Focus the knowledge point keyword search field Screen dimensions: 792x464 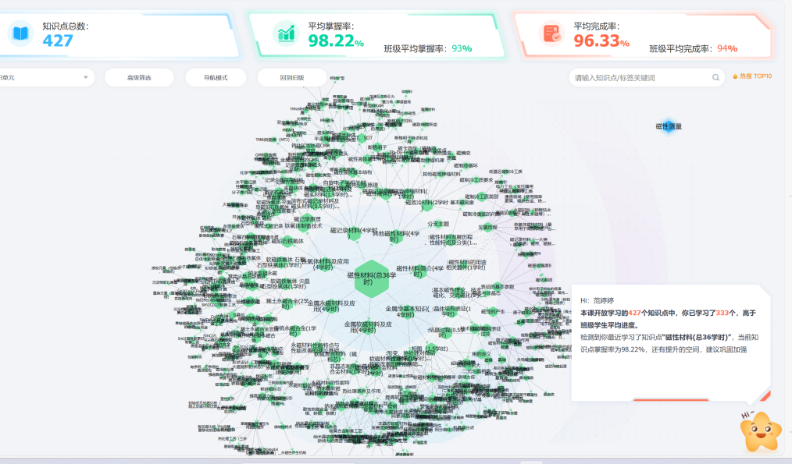coord(641,78)
